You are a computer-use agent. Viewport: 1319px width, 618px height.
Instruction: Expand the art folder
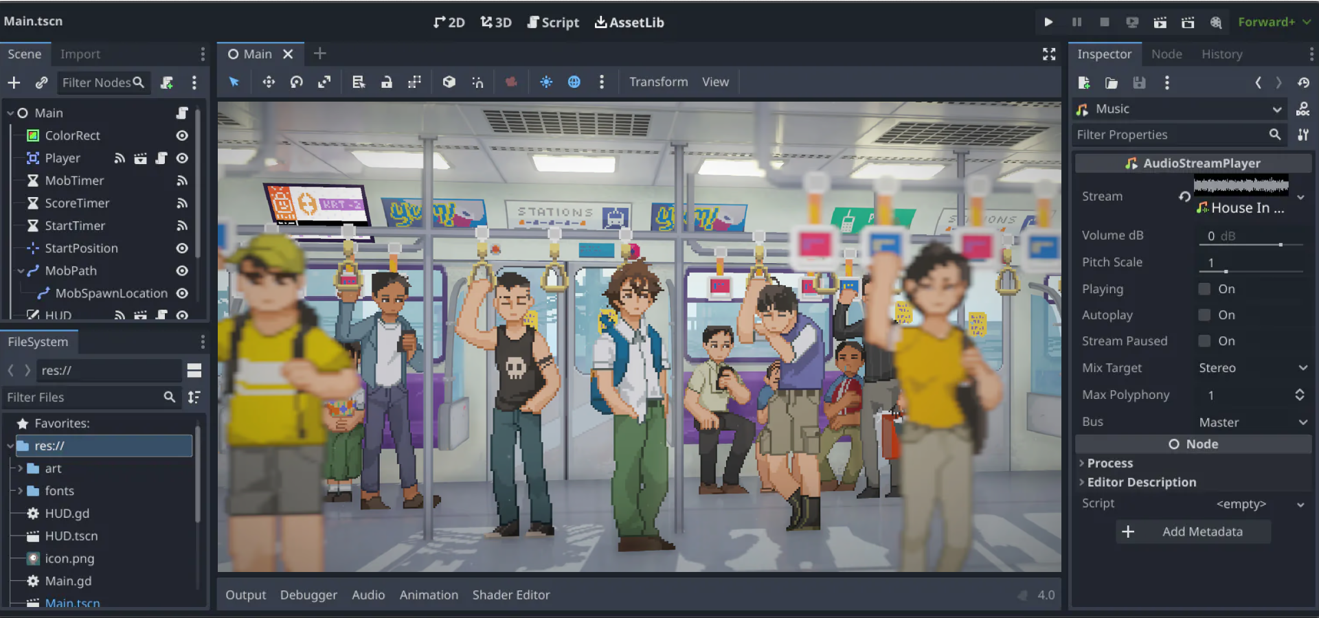[x=20, y=469]
